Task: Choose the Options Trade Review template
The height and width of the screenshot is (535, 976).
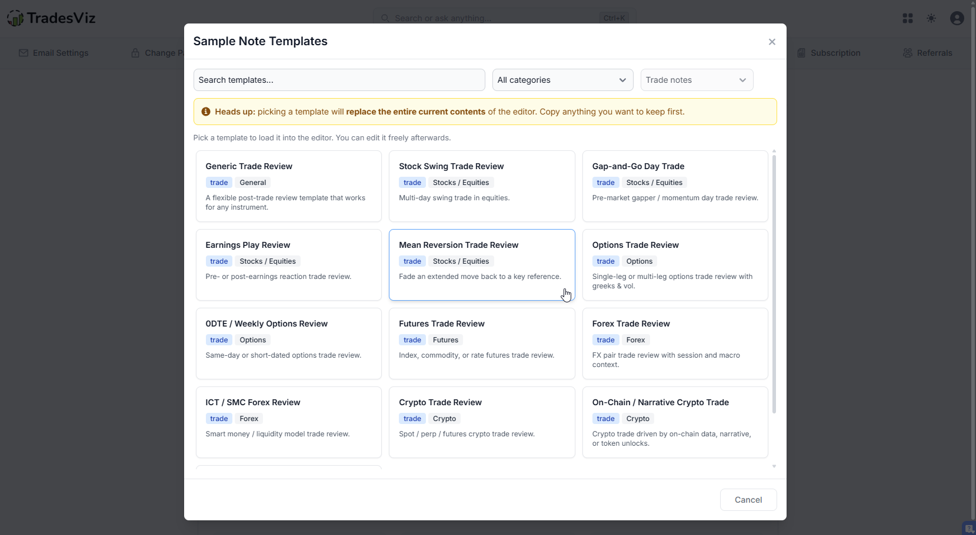Action: coord(675,265)
